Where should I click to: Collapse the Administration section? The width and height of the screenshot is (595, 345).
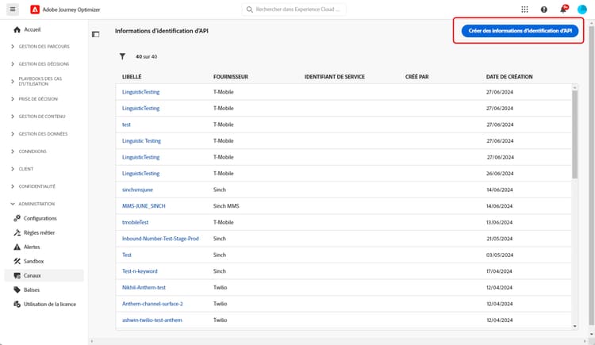[36, 204]
